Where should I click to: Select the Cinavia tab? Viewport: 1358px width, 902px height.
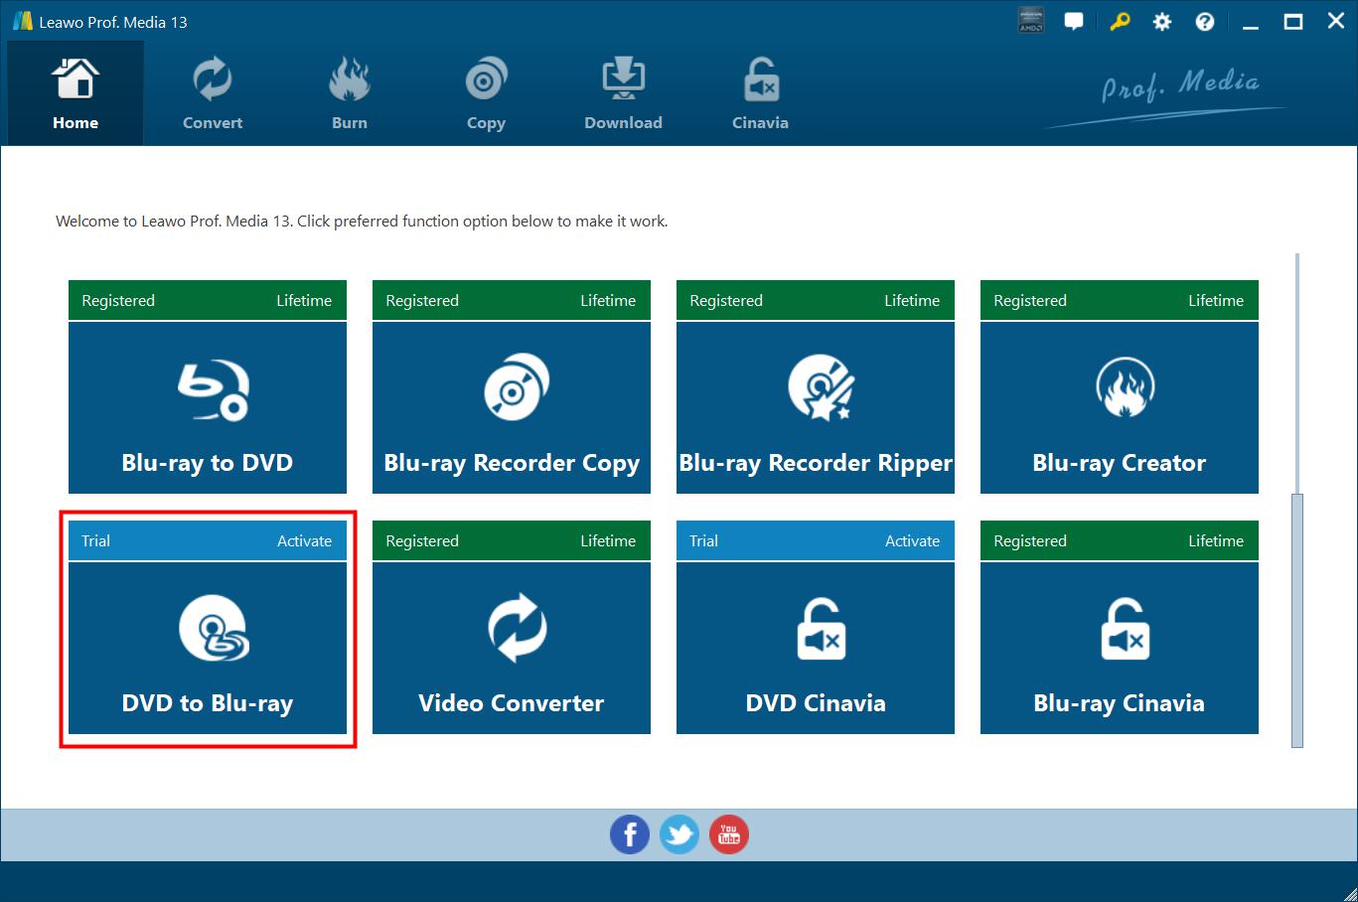760,94
